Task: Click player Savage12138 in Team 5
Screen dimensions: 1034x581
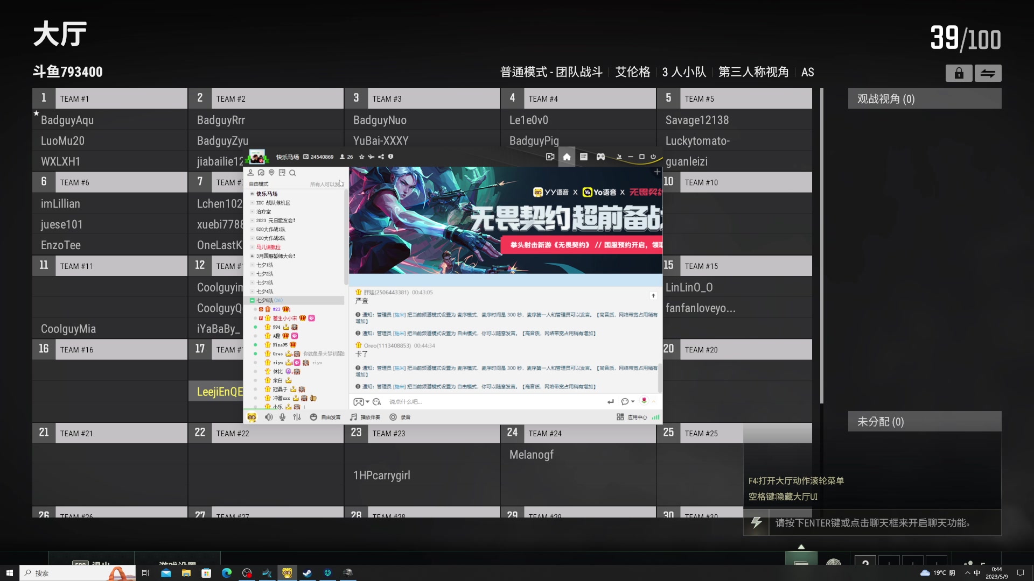Action: [697, 120]
